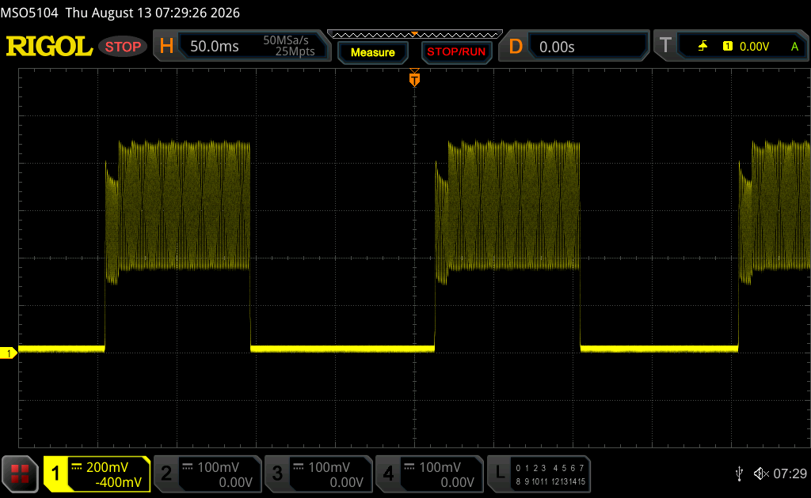Click the channel 4 coupling icon

tap(409, 467)
